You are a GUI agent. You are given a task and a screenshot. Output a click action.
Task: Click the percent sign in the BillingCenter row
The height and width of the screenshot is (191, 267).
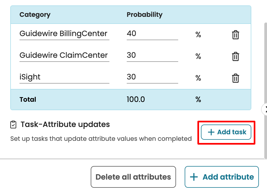click(x=198, y=35)
